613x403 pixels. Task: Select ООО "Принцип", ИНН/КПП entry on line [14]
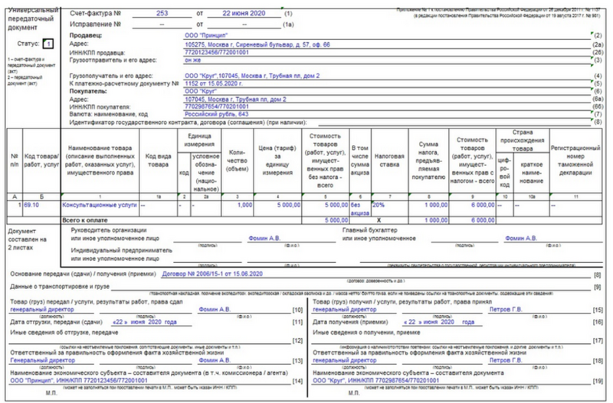[79, 380]
